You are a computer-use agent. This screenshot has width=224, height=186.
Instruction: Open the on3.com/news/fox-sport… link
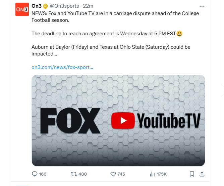(62, 67)
